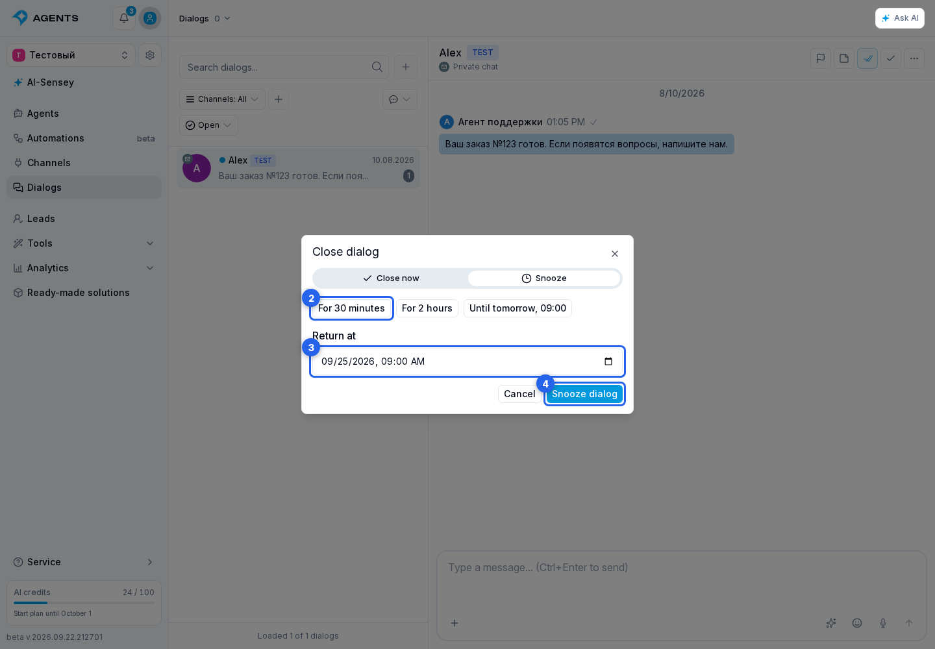
Task: Open Ready-made solutions
Action: [84, 293]
